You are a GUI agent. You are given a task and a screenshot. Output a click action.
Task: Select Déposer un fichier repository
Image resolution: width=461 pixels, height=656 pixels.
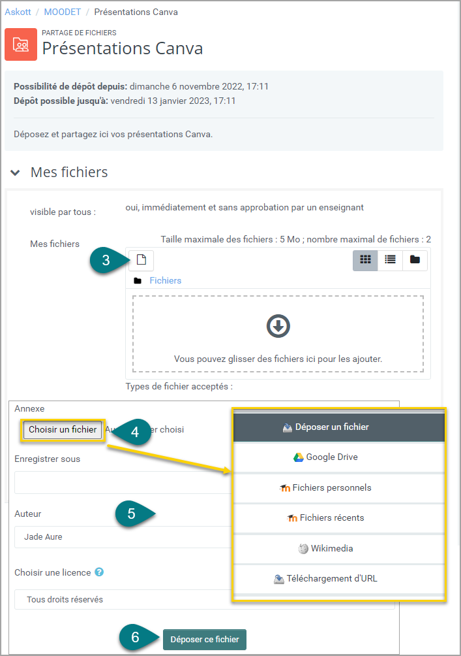(x=339, y=427)
